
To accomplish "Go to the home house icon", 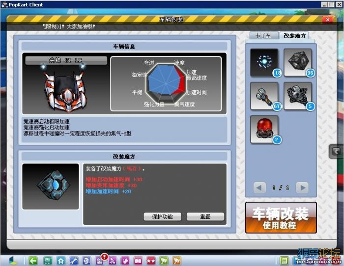I will click(61, 261).
